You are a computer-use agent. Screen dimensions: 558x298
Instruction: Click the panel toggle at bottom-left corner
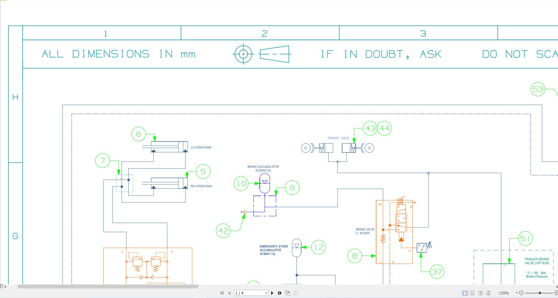(2, 286)
